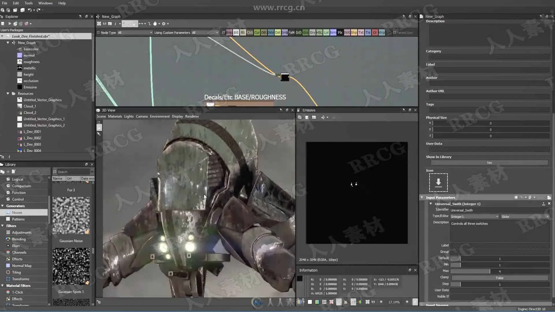Click the undo arrow in main toolbar
The image size is (555, 312).
(29, 10)
